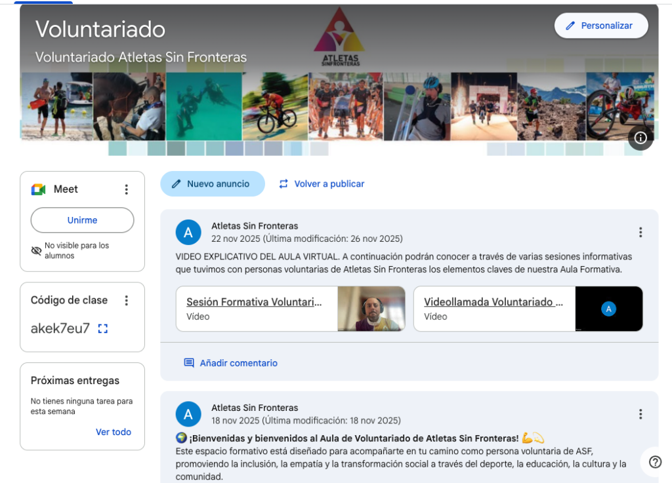The image size is (672, 483).
Task: Click the avatar on the 22 nov post
Action: [x=188, y=232]
